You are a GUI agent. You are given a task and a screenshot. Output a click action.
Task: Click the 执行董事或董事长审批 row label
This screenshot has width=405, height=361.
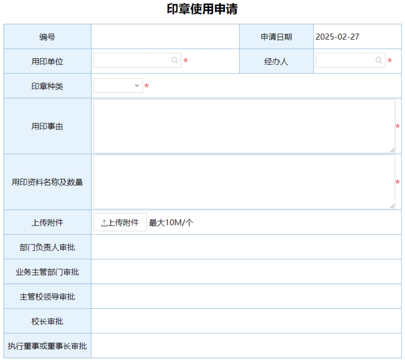(x=48, y=346)
